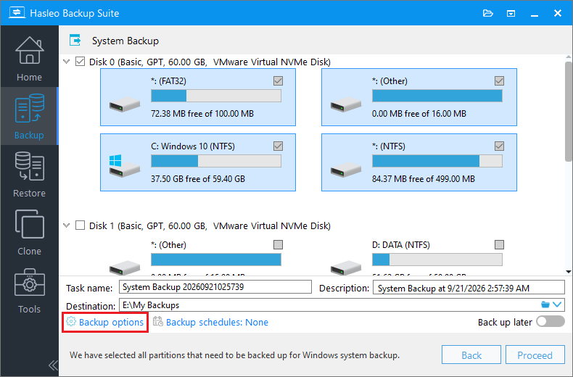Screen dimensions: 573x377
Task: Open the title bar dropdown menu icon
Action: click(511, 14)
